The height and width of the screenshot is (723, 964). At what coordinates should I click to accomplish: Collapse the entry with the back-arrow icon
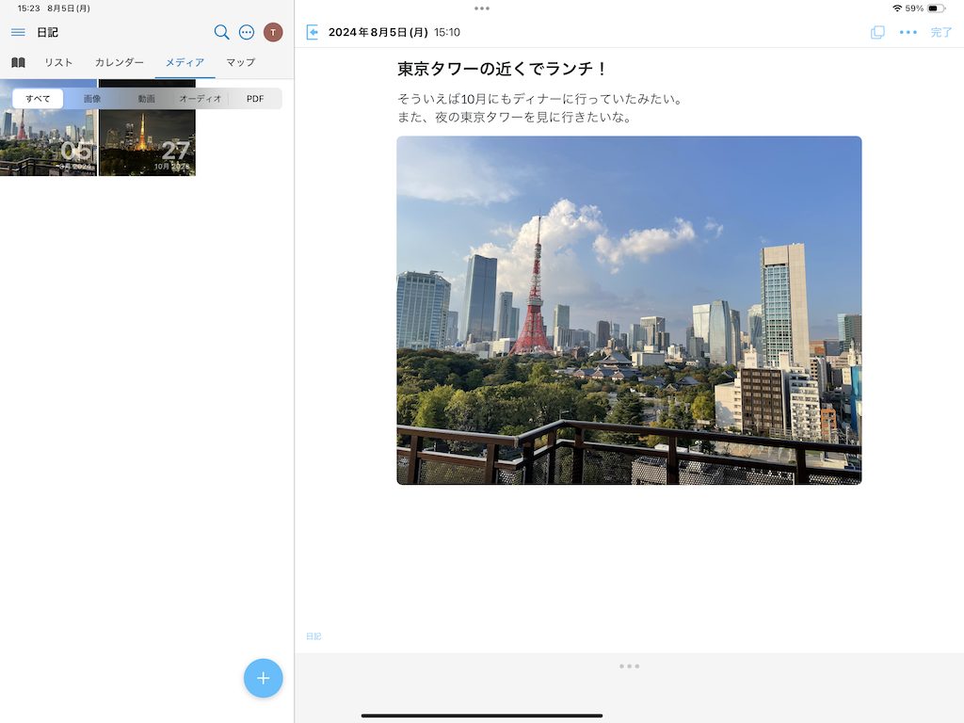pos(313,32)
